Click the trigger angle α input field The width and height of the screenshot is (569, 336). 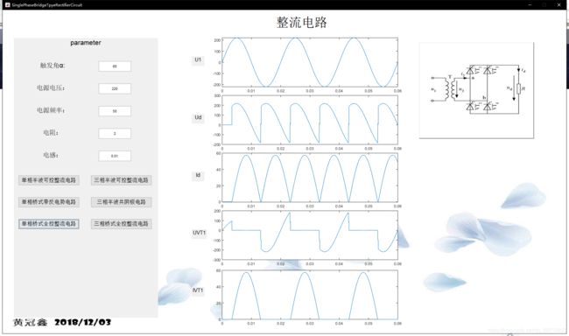click(x=115, y=66)
